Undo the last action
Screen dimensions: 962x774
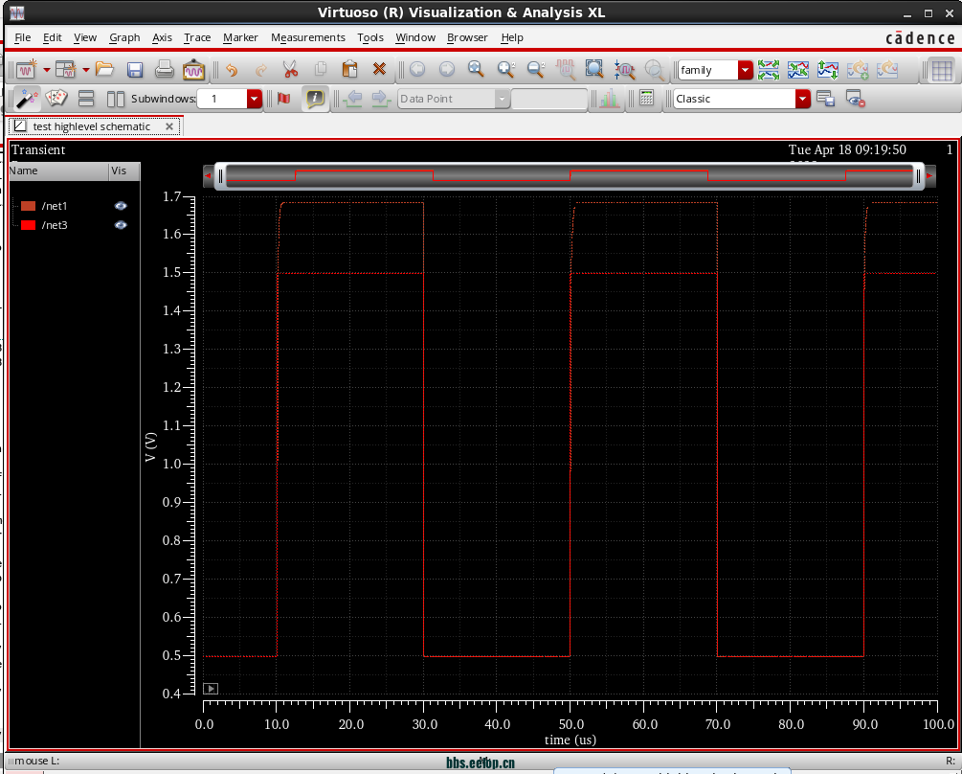point(232,69)
